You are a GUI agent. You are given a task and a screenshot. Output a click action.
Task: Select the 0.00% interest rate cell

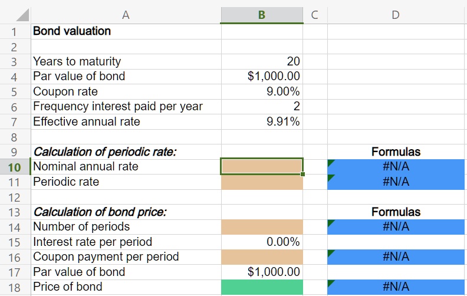[262, 242]
